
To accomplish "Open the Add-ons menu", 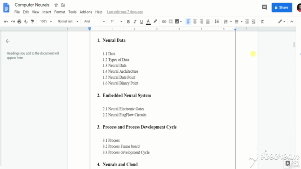I will coord(86,12).
